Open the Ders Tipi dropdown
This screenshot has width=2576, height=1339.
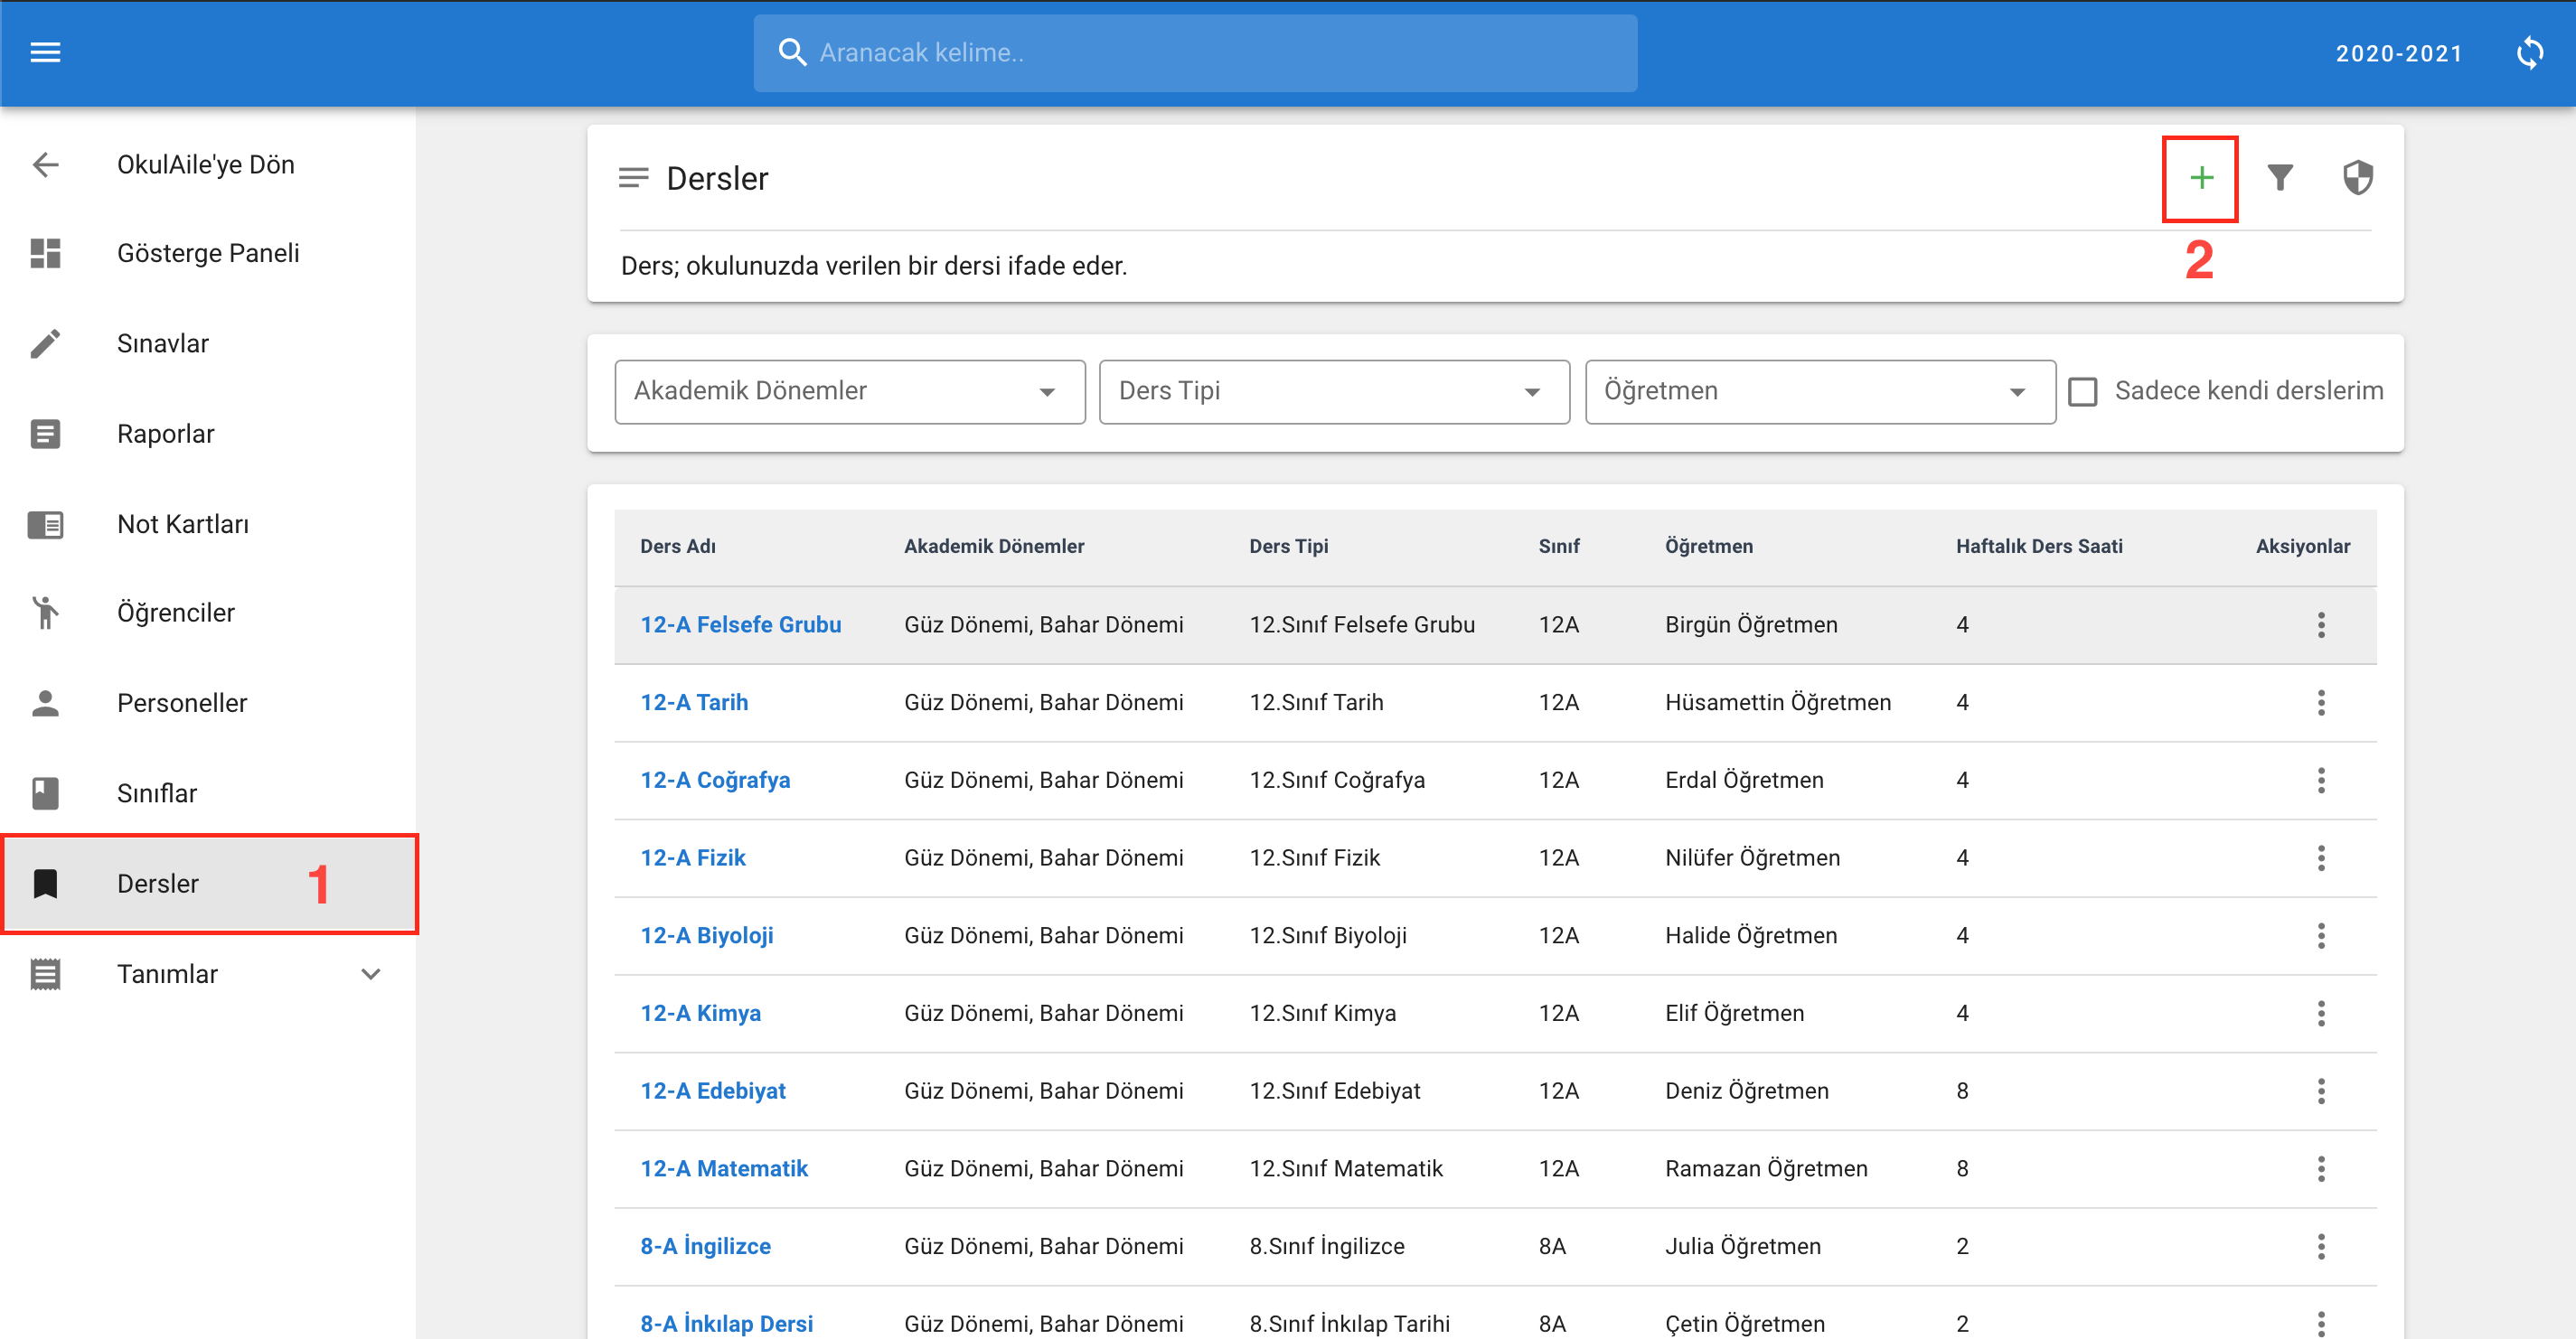coord(1334,392)
